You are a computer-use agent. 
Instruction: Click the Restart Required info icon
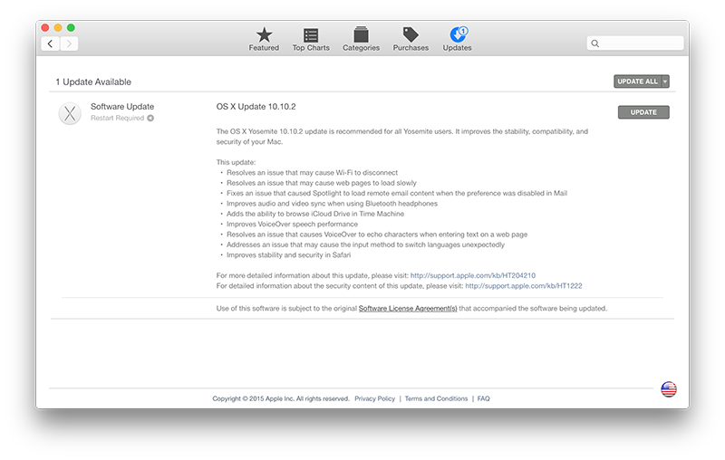tap(150, 119)
